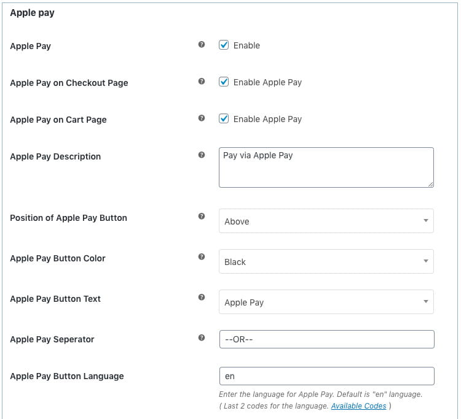461x419 pixels.
Task: Show help icon for Apple Pay on Checkout Page
Action: pyautogui.click(x=202, y=81)
